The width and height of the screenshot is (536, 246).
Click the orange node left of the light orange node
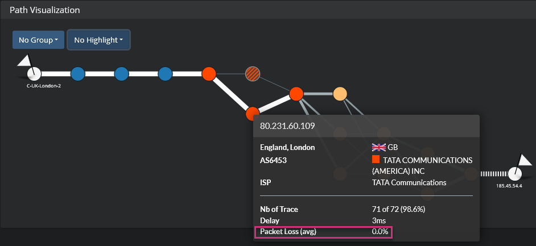(x=296, y=94)
